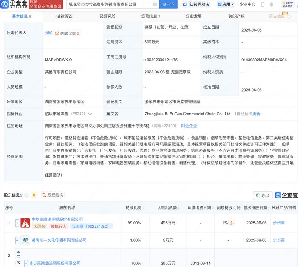
Task: Open 步步高 related product in row 1
Action: [279, 223]
